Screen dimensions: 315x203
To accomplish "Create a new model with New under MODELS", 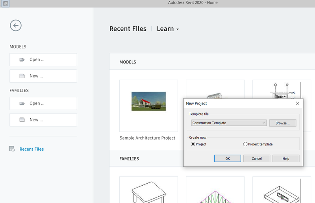I will pos(43,76).
